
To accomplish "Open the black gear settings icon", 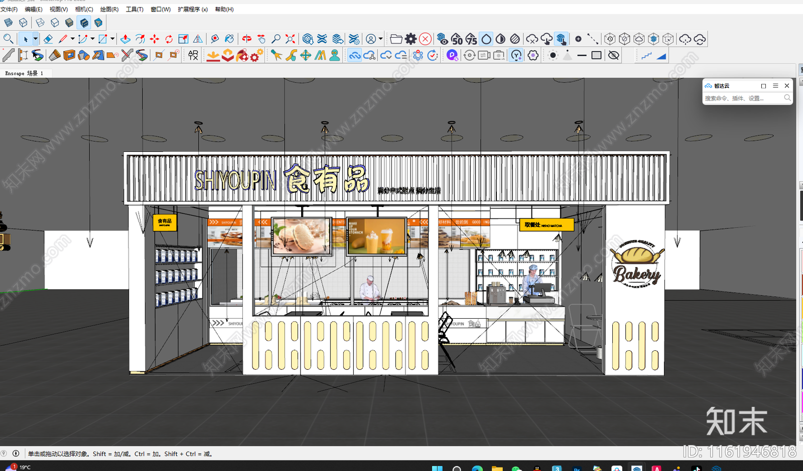I will [x=411, y=39].
